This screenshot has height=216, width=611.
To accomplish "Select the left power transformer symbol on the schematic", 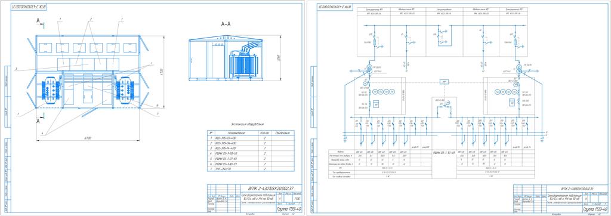I will (369, 69).
